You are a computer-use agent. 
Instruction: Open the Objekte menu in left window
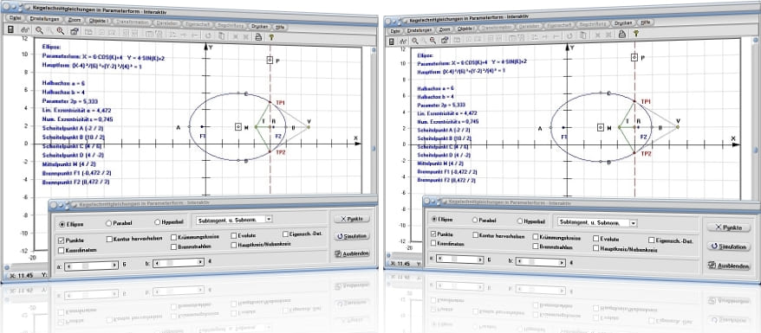pyautogui.click(x=100, y=22)
